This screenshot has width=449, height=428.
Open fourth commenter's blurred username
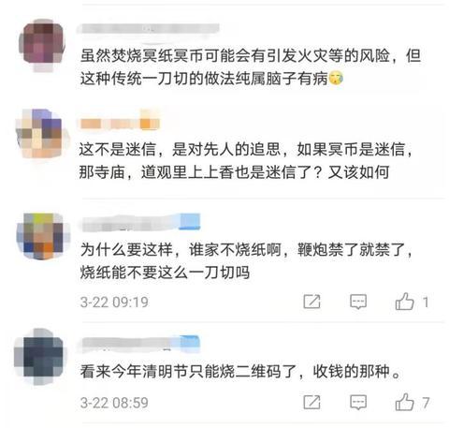pyautogui.click(x=131, y=344)
